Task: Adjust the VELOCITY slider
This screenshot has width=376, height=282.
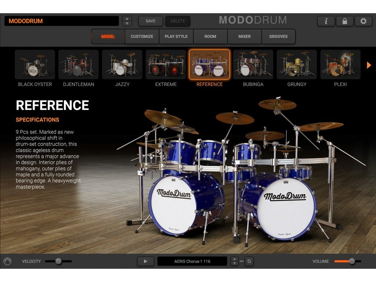Action: [58, 261]
